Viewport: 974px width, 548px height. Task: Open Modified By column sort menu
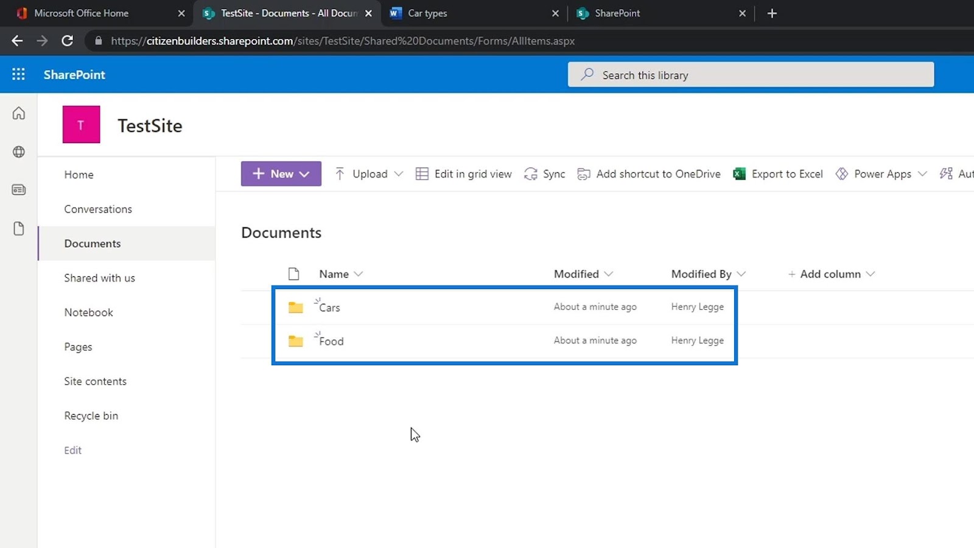pyautogui.click(x=709, y=274)
